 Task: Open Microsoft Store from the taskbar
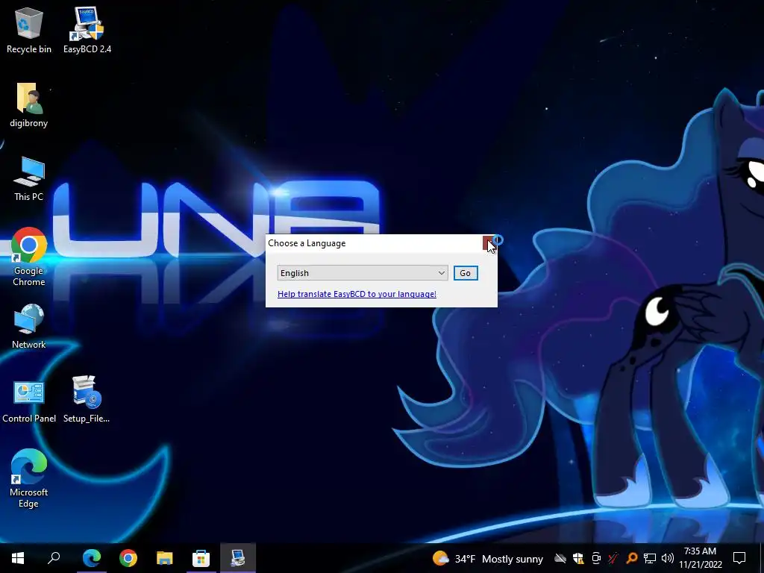coord(201,558)
